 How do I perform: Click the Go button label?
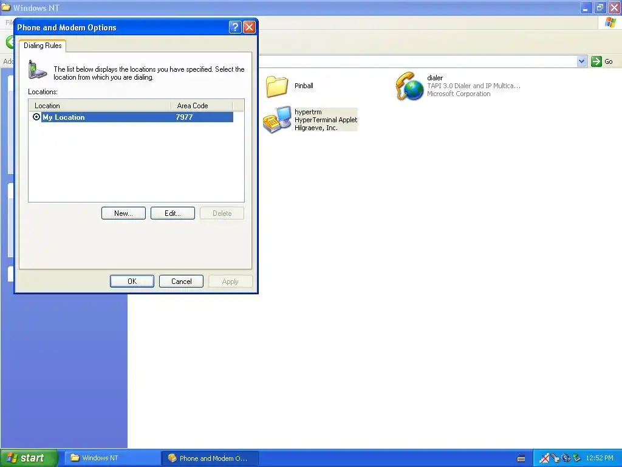pyautogui.click(x=609, y=61)
